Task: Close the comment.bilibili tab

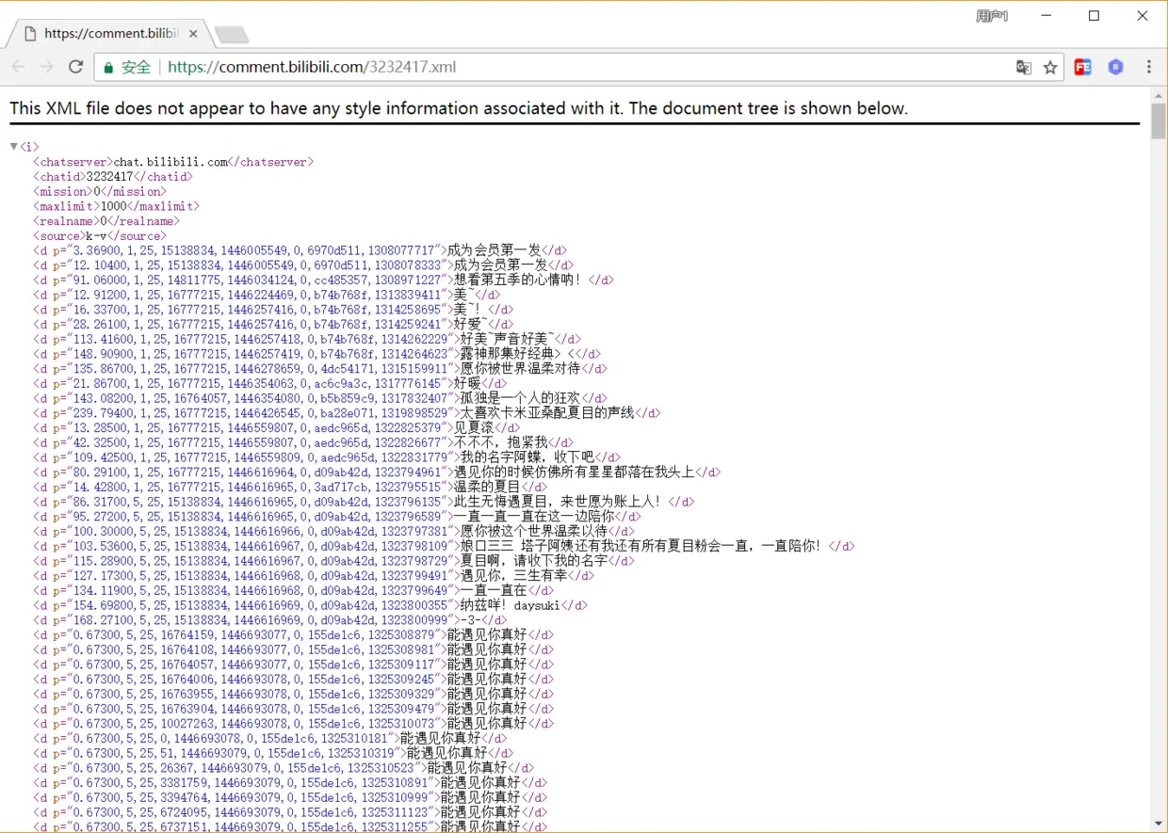Action: (193, 33)
